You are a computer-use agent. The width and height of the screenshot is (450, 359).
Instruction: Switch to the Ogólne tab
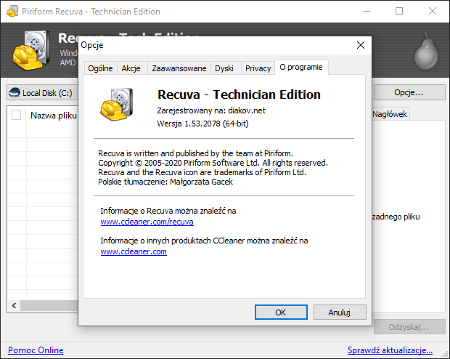pyautogui.click(x=100, y=68)
